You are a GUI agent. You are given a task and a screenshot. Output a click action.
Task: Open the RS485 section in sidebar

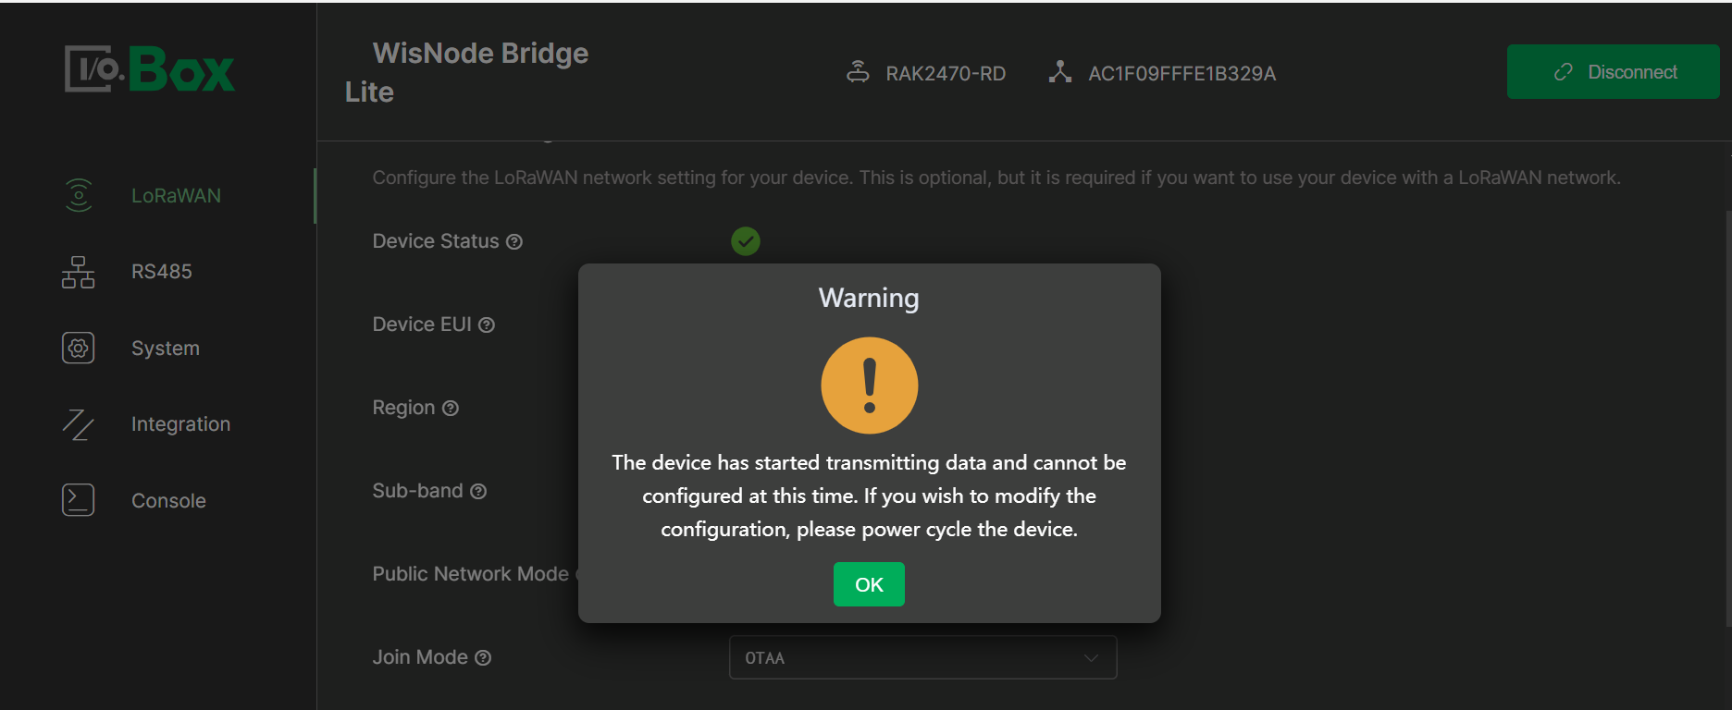(157, 272)
